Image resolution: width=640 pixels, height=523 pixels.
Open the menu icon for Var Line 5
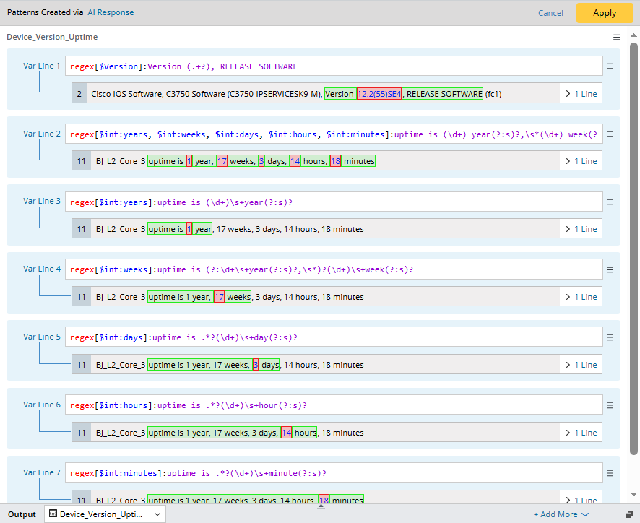(610, 337)
